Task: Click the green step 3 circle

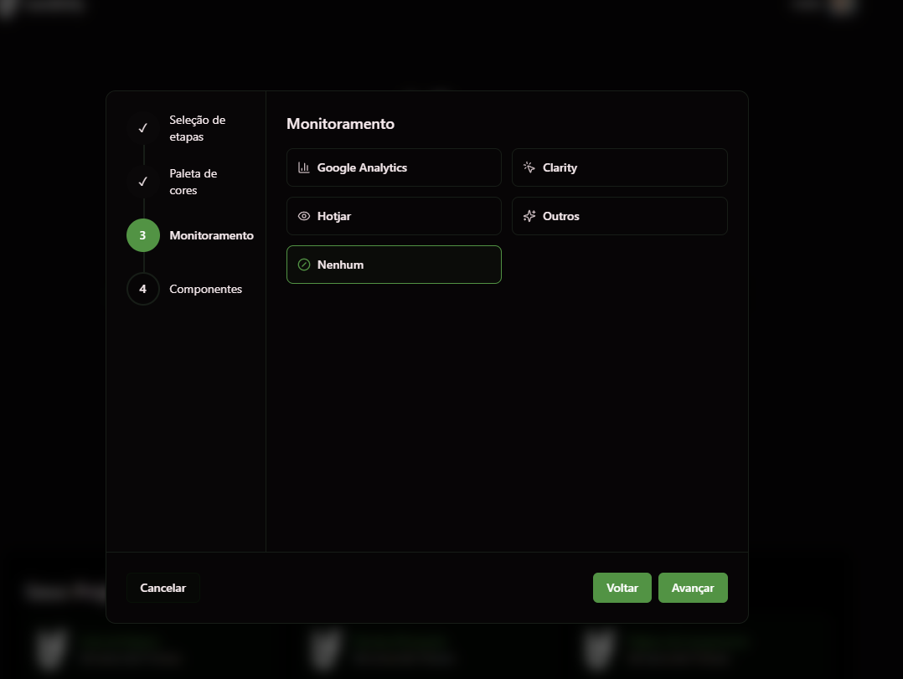Action: coord(143,235)
